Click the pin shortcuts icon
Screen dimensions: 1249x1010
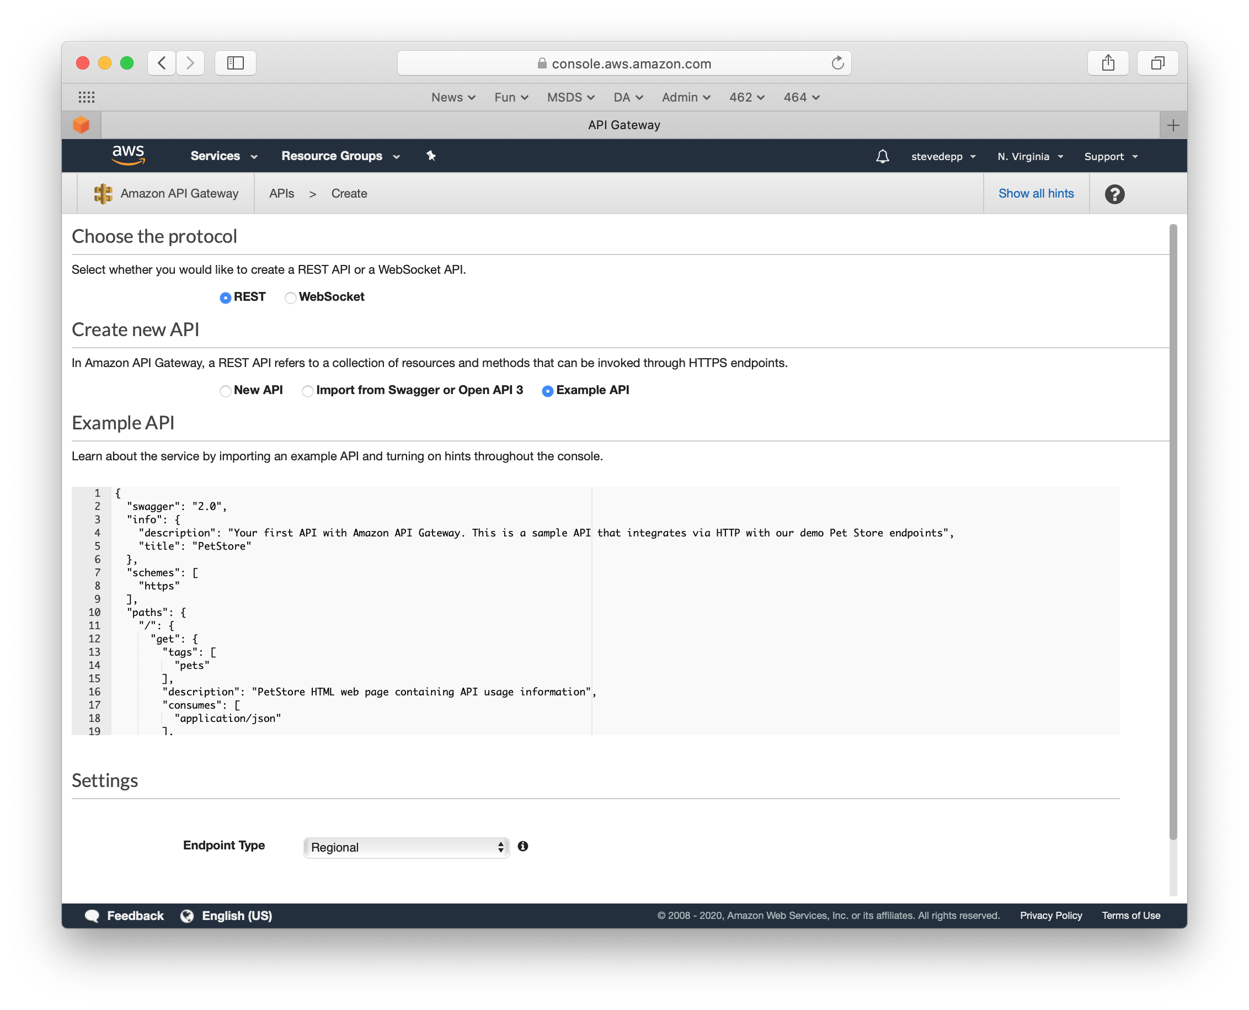tap(431, 156)
